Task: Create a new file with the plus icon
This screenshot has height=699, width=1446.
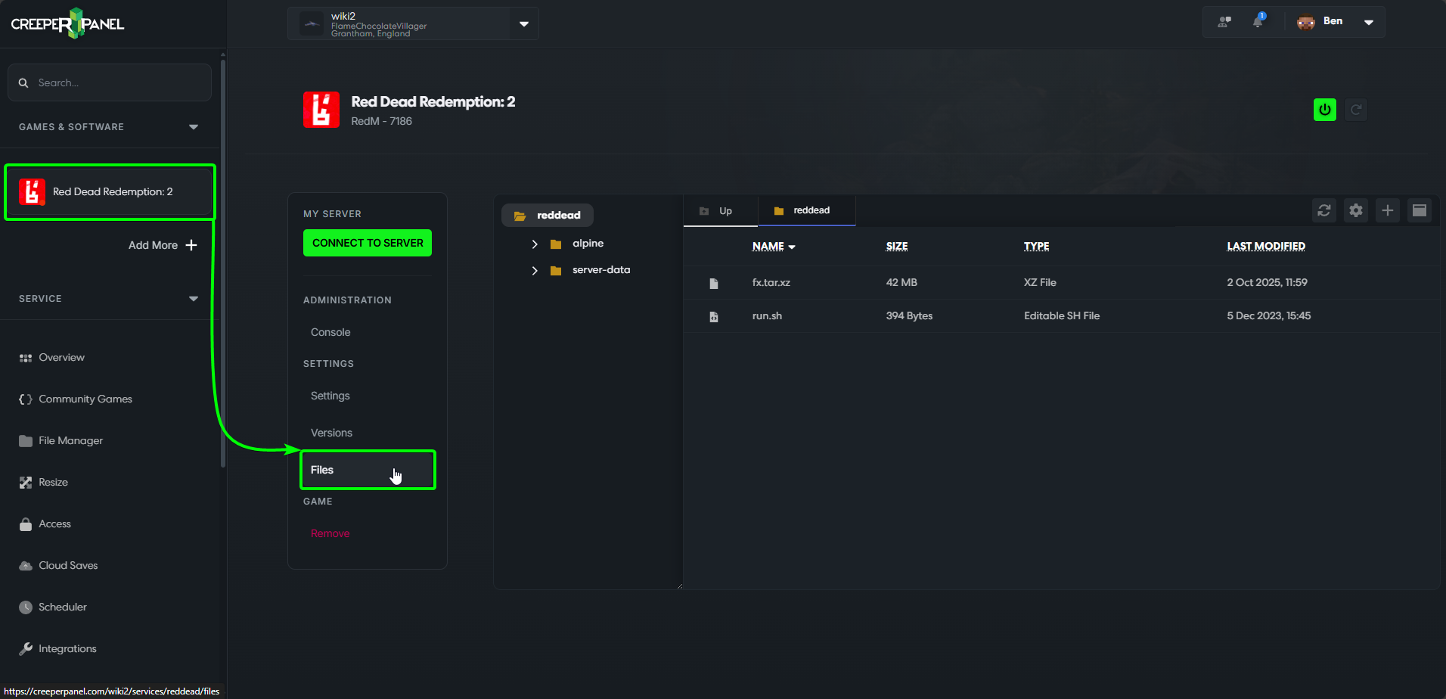Action: [1388, 210]
